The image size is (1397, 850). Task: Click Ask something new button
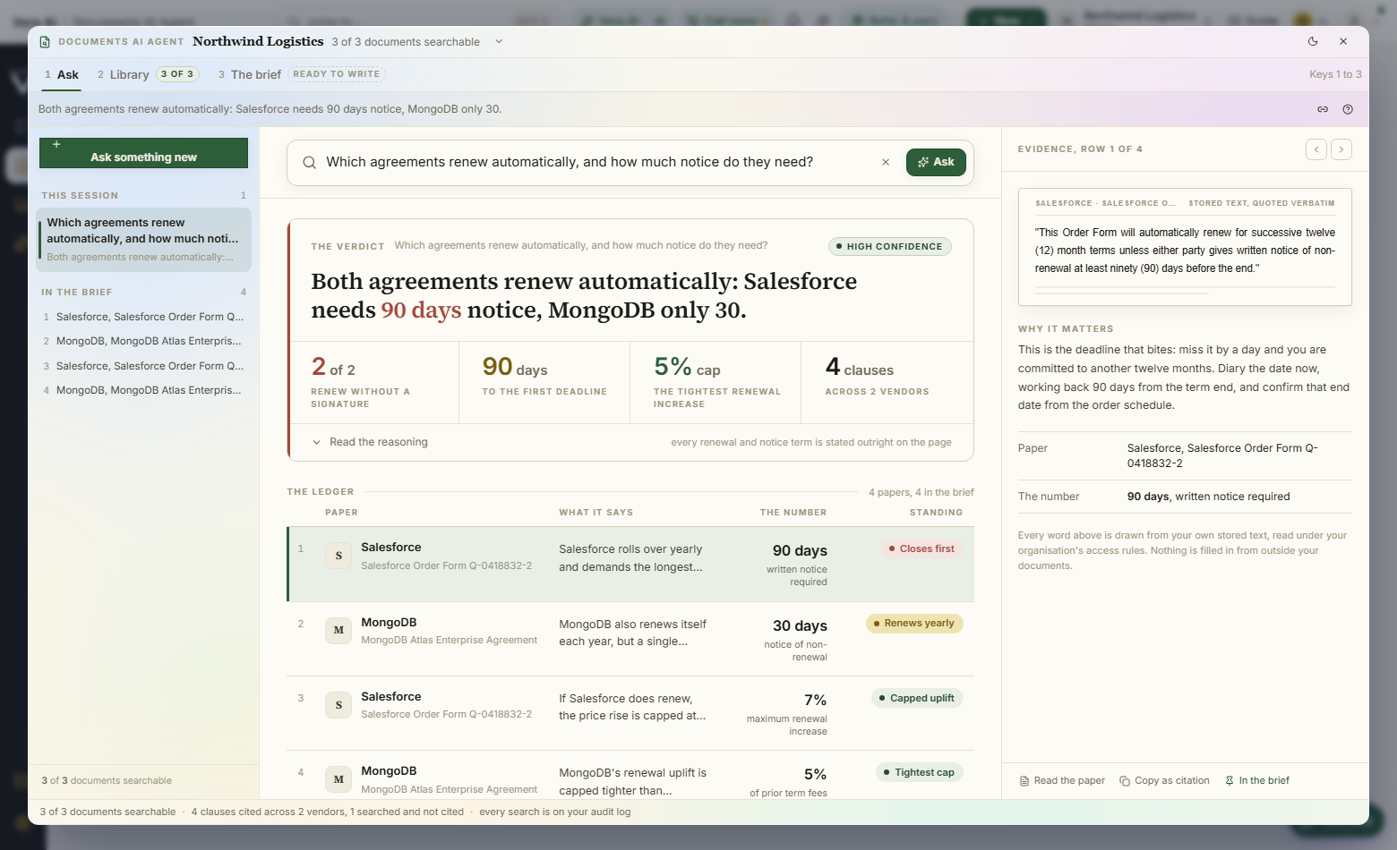(x=143, y=153)
